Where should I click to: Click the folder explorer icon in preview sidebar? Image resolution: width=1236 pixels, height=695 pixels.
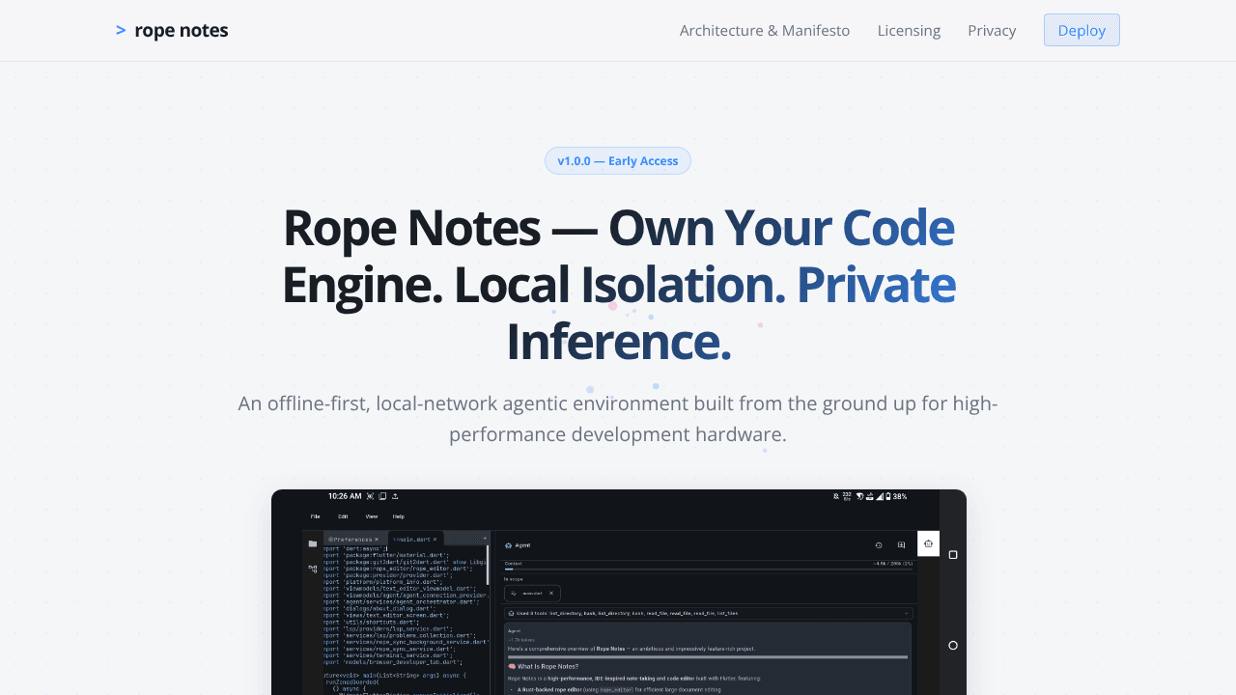point(312,543)
